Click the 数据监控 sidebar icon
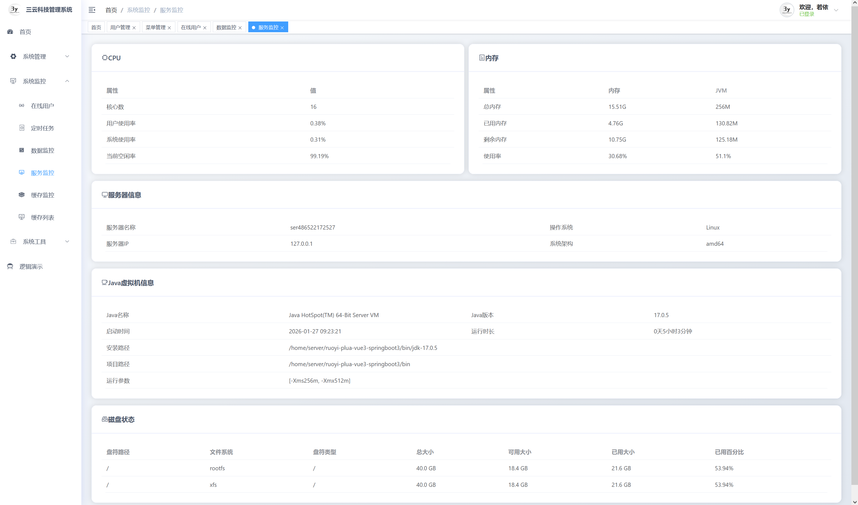858x505 pixels. tap(21, 150)
